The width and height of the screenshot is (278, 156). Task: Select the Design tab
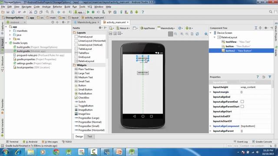(x=79, y=136)
